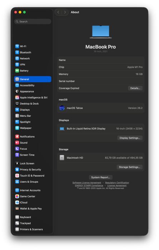Open the Spotlight icon
Screen dimensions: 159x250
coord(17,122)
